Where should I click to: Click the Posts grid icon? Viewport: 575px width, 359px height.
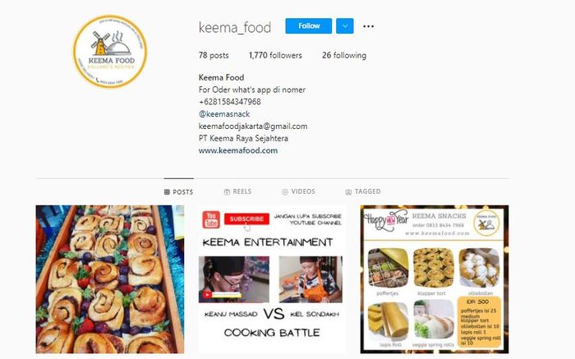point(167,191)
